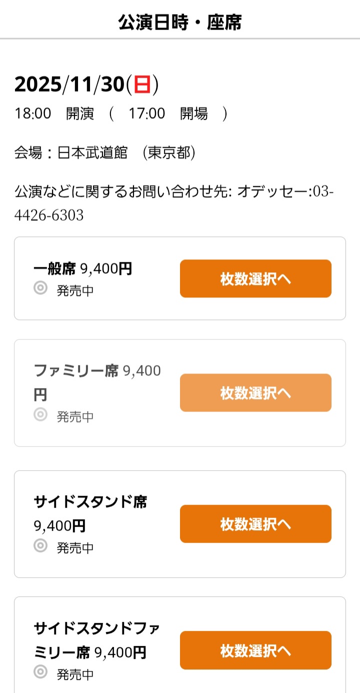
Task: Tap the サイドスタンド席 9,400円 seat label
Action: point(90,513)
